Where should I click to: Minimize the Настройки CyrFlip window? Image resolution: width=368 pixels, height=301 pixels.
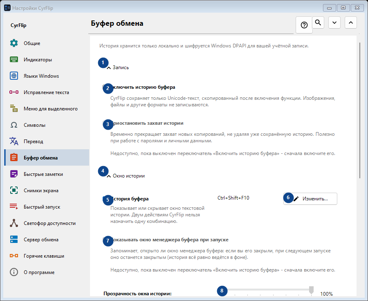(329, 8)
